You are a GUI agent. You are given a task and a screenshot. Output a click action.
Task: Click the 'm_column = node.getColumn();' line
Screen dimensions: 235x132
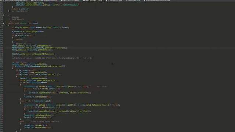[33, 72]
